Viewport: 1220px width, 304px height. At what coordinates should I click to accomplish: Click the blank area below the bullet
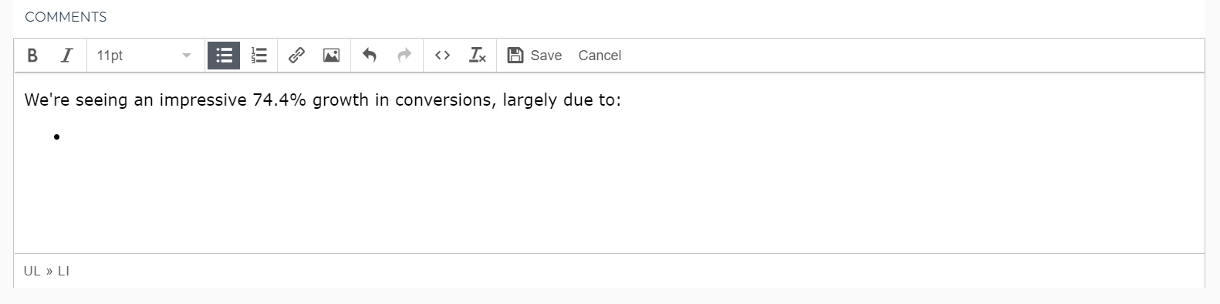click(609, 201)
